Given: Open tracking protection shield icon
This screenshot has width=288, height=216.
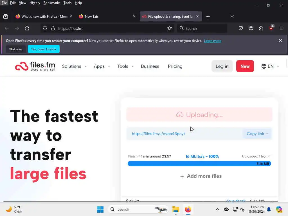Looking at the screenshot, I should [x=45, y=28].
